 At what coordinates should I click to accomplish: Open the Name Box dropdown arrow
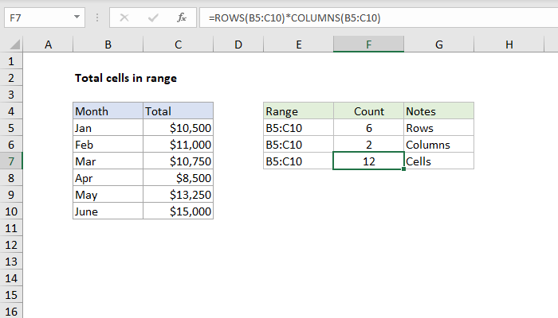76,17
